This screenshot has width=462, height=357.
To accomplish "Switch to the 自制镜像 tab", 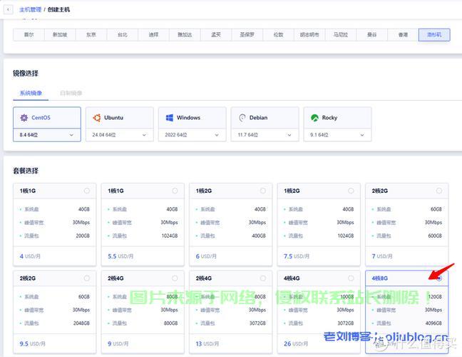I will pyautogui.click(x=71, y=93).
